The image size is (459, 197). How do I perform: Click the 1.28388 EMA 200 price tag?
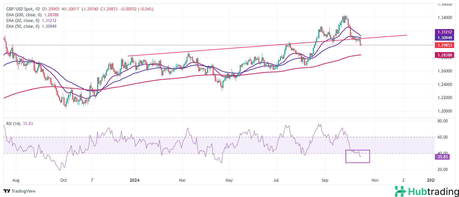tap(444, 55)
